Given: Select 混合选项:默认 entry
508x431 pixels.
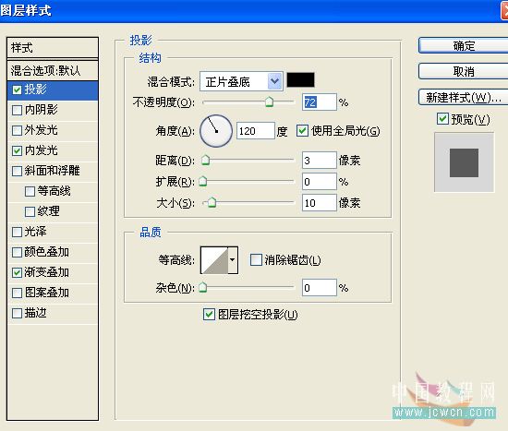Looking at the screenshot, I should pyautogui.click(x=53, y=70).
